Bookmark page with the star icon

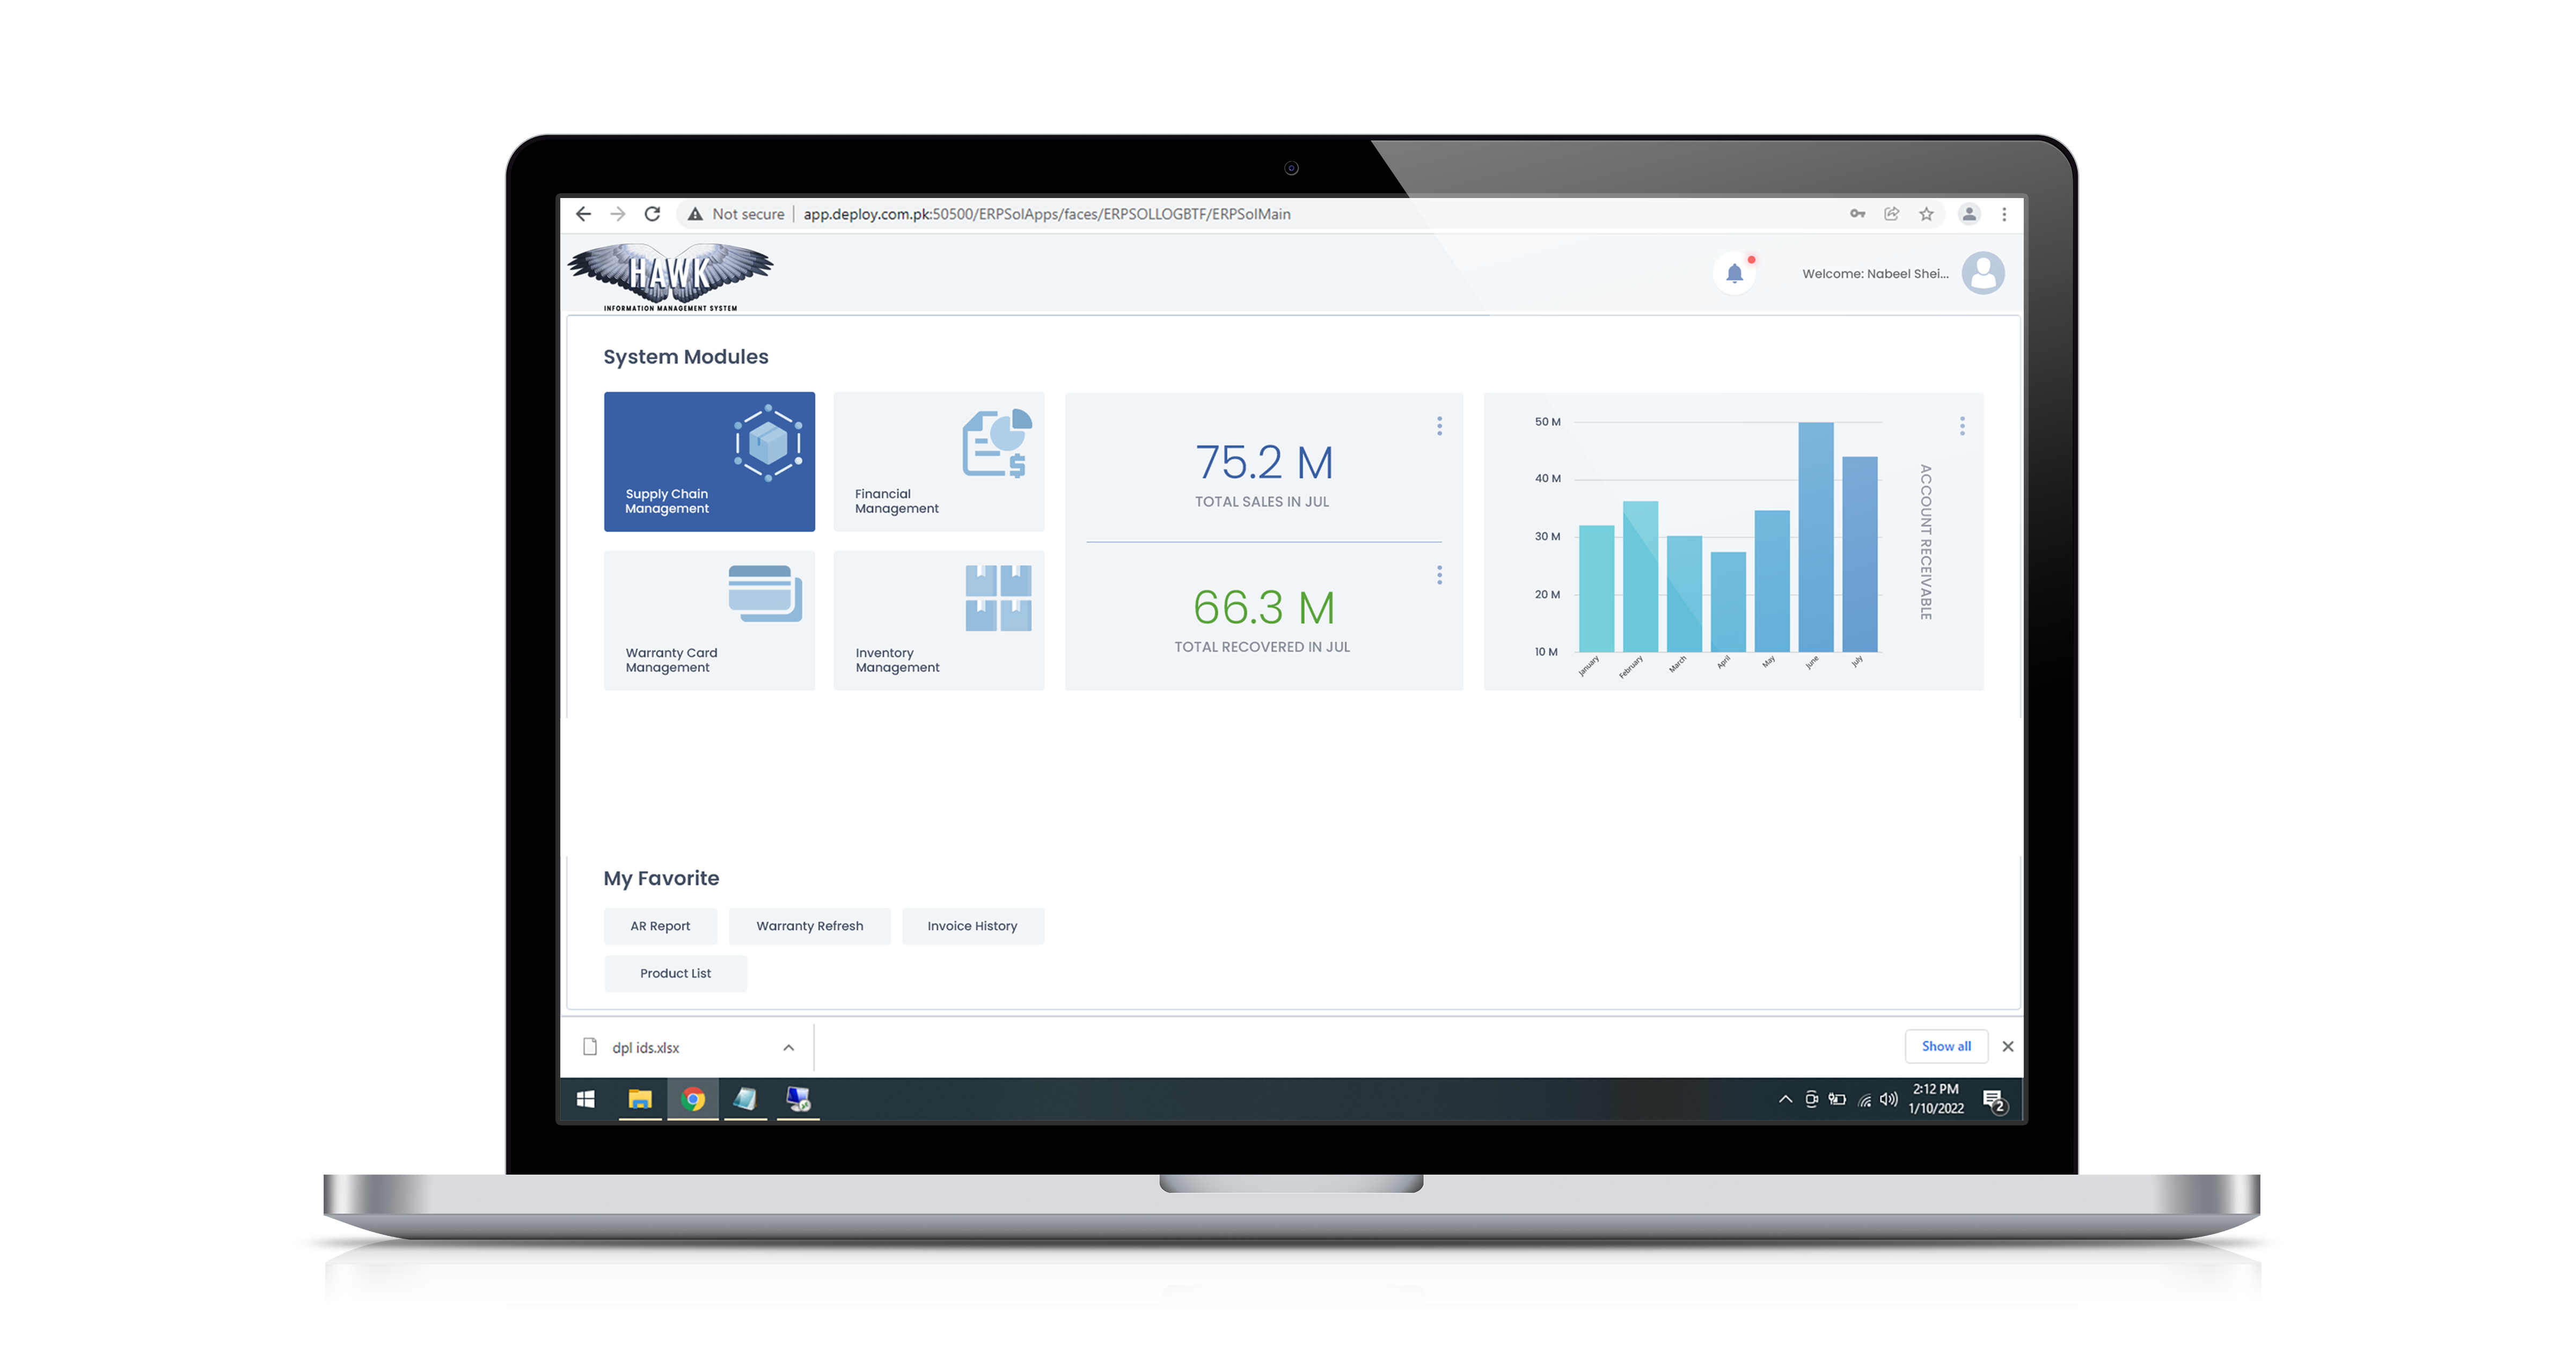click(1926, 214)
